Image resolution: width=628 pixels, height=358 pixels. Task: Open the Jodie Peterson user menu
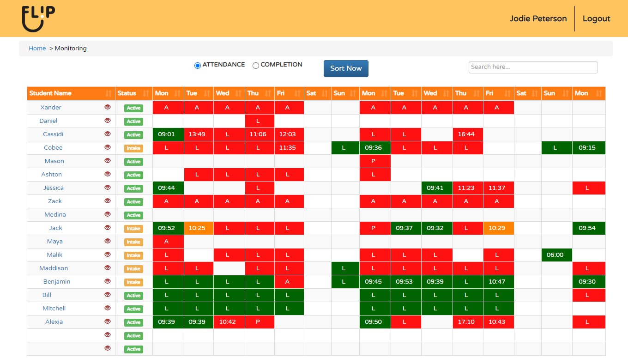coord(538,18)
